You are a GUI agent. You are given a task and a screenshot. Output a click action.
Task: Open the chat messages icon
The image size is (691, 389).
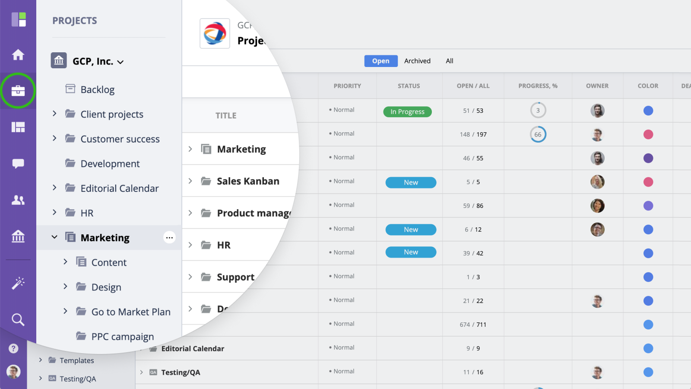click(18, 163)
